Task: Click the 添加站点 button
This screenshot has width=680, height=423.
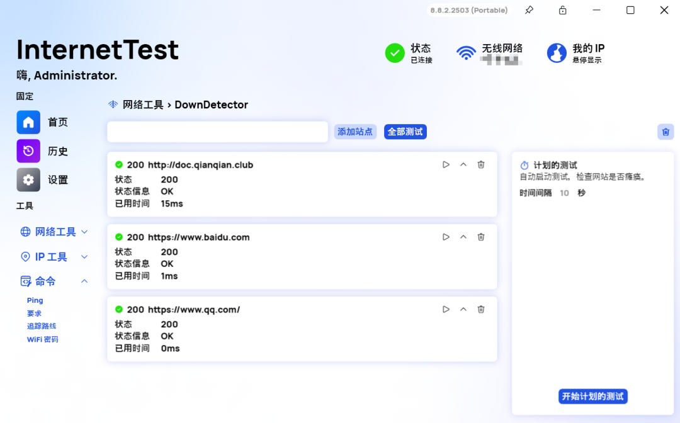Action: [355, 132]
